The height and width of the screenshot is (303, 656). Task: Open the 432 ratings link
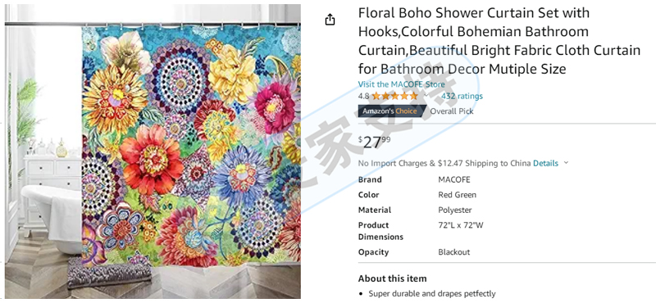coord(462,97)
